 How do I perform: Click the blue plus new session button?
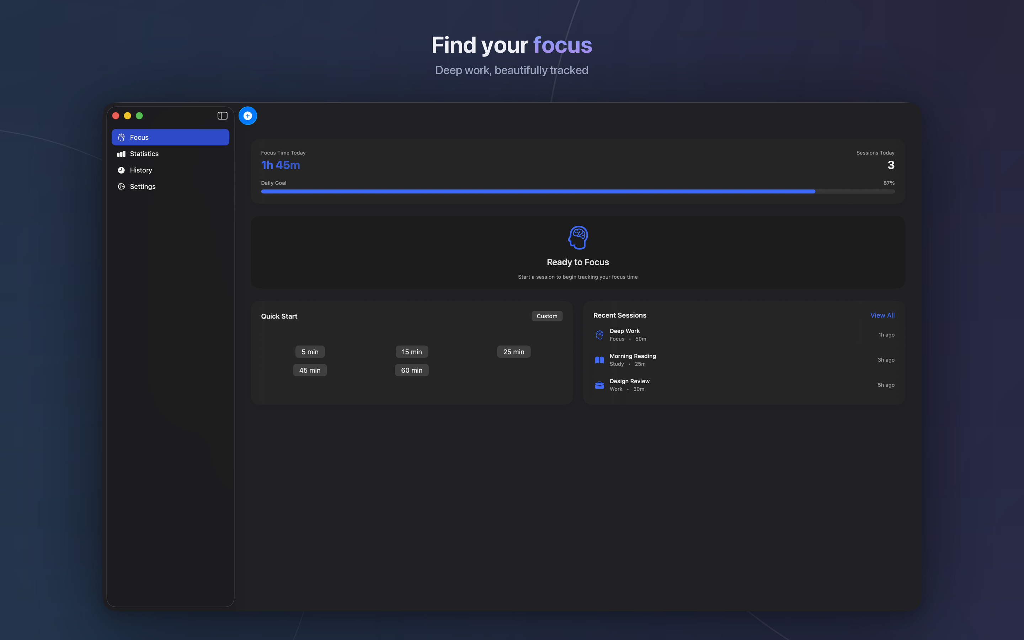pos(247,116)
